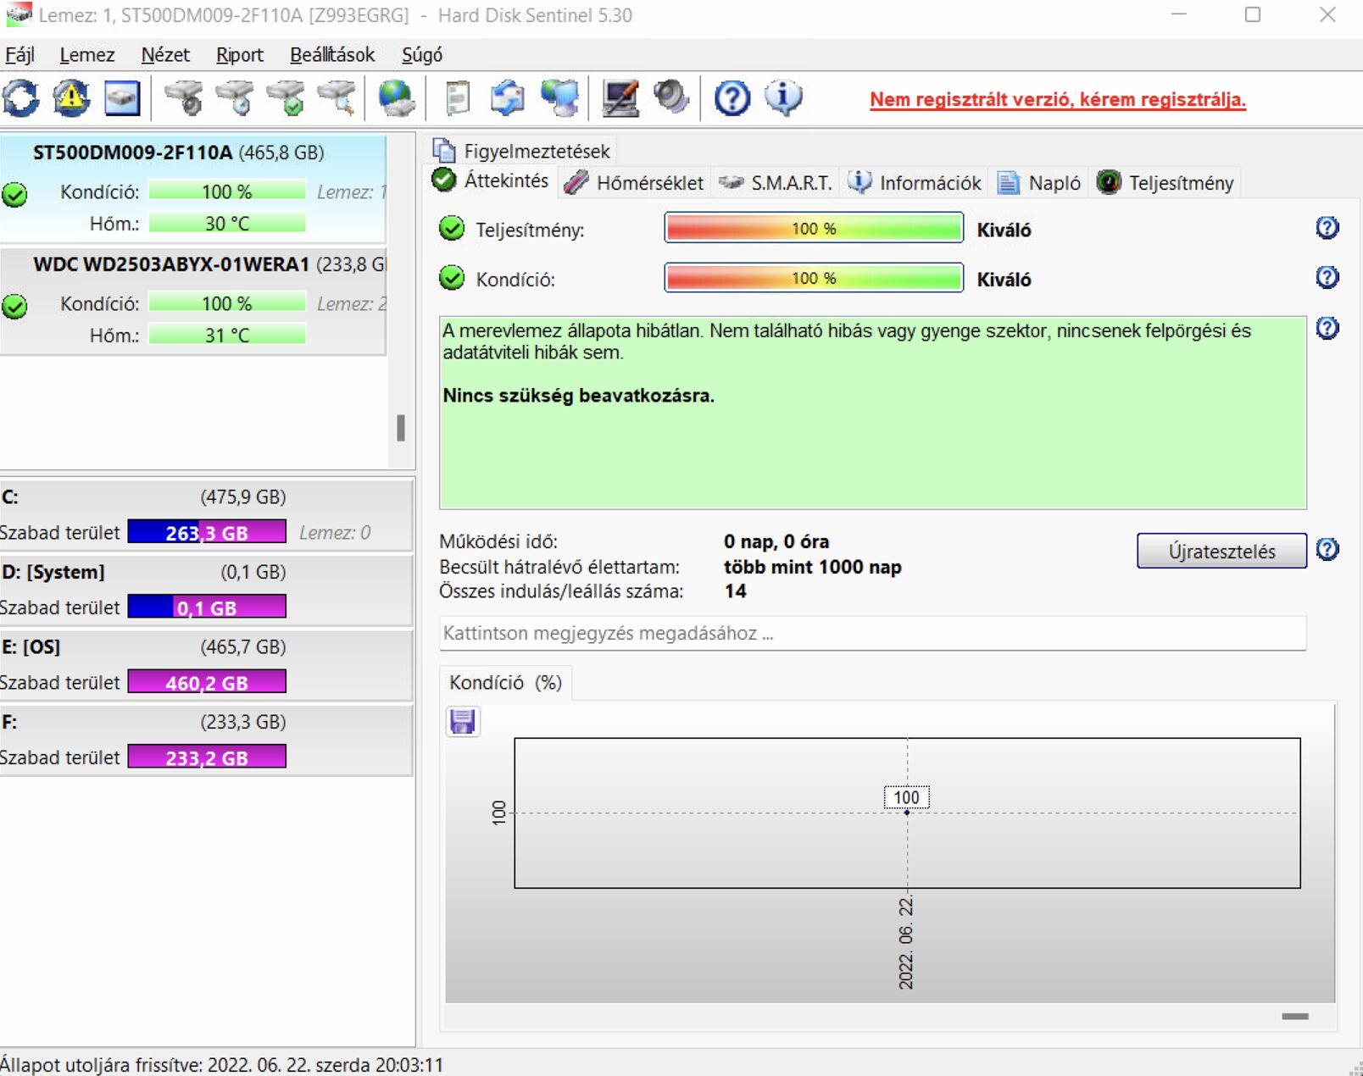The width and height of the screenshot is (1363, 1076).
Task: Click the globe with disk toolbar icon
Action: point(396,98)
